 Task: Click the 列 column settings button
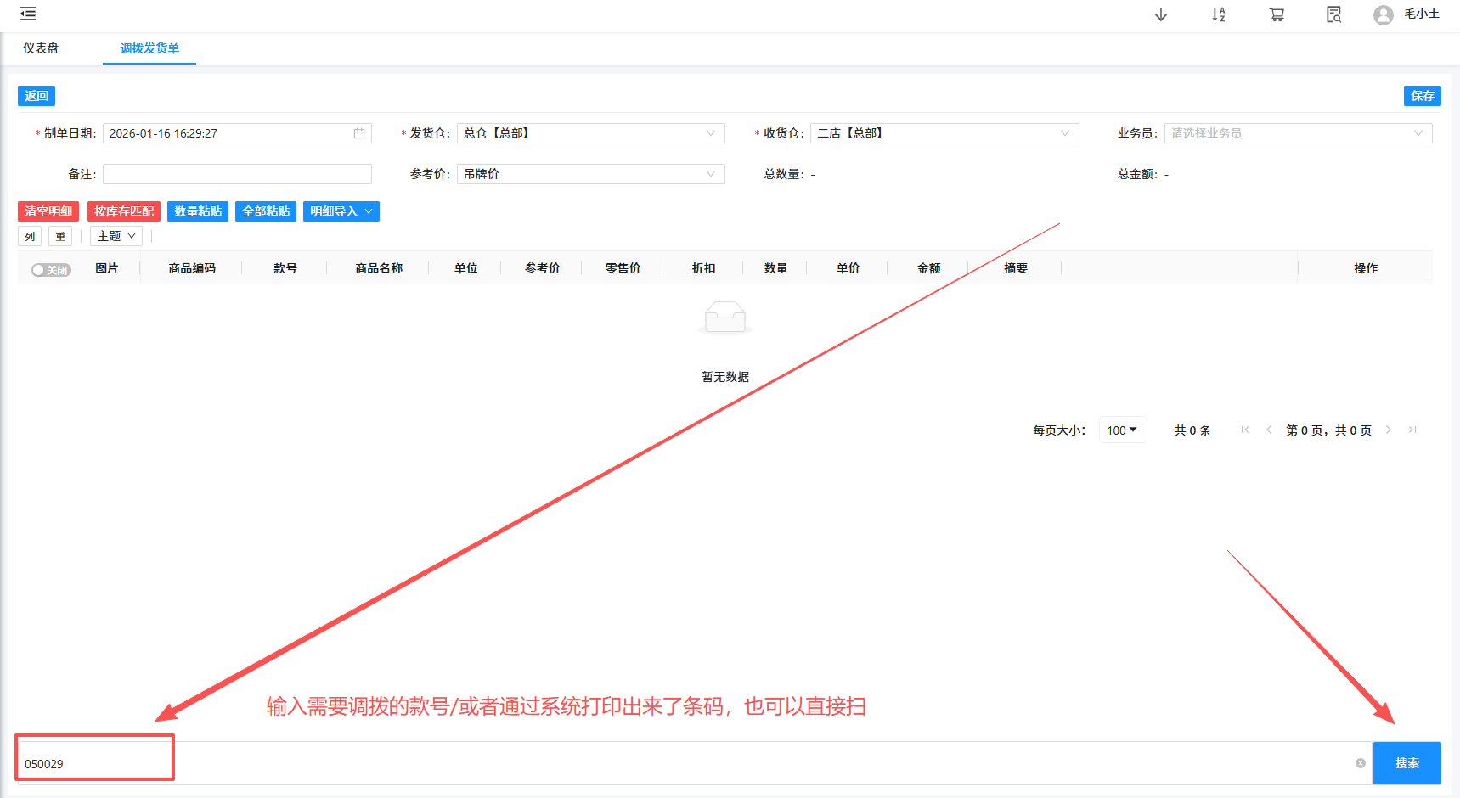29,235
